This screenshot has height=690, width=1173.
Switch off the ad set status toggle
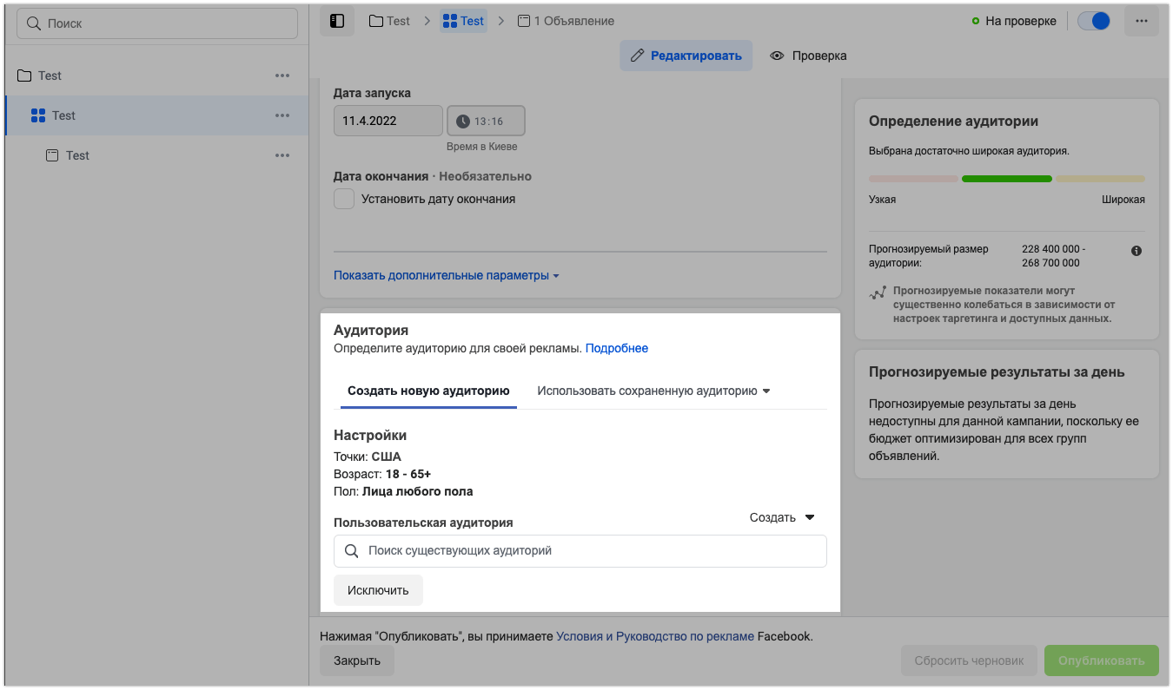(1094, 21)
